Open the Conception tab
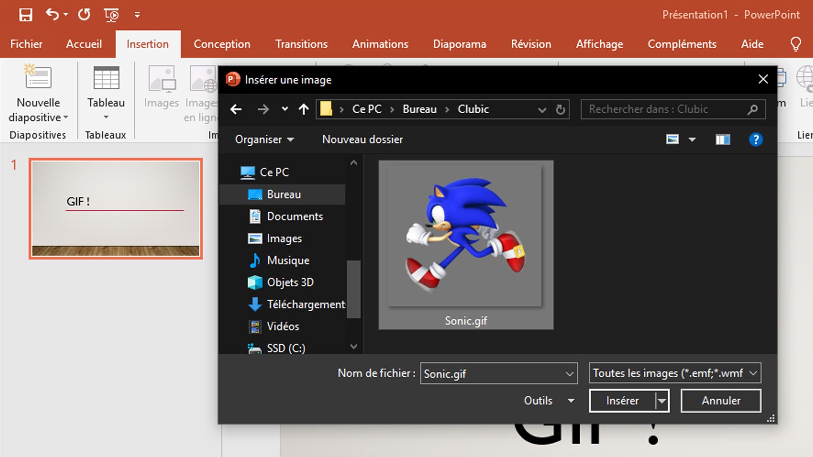813x457 pixels. 222,44
